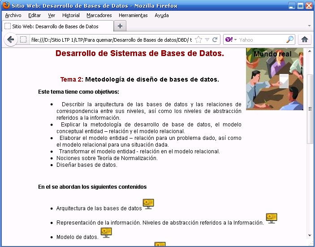
Task: Reload the page with the refresh icon
Action: pos(215,39)
